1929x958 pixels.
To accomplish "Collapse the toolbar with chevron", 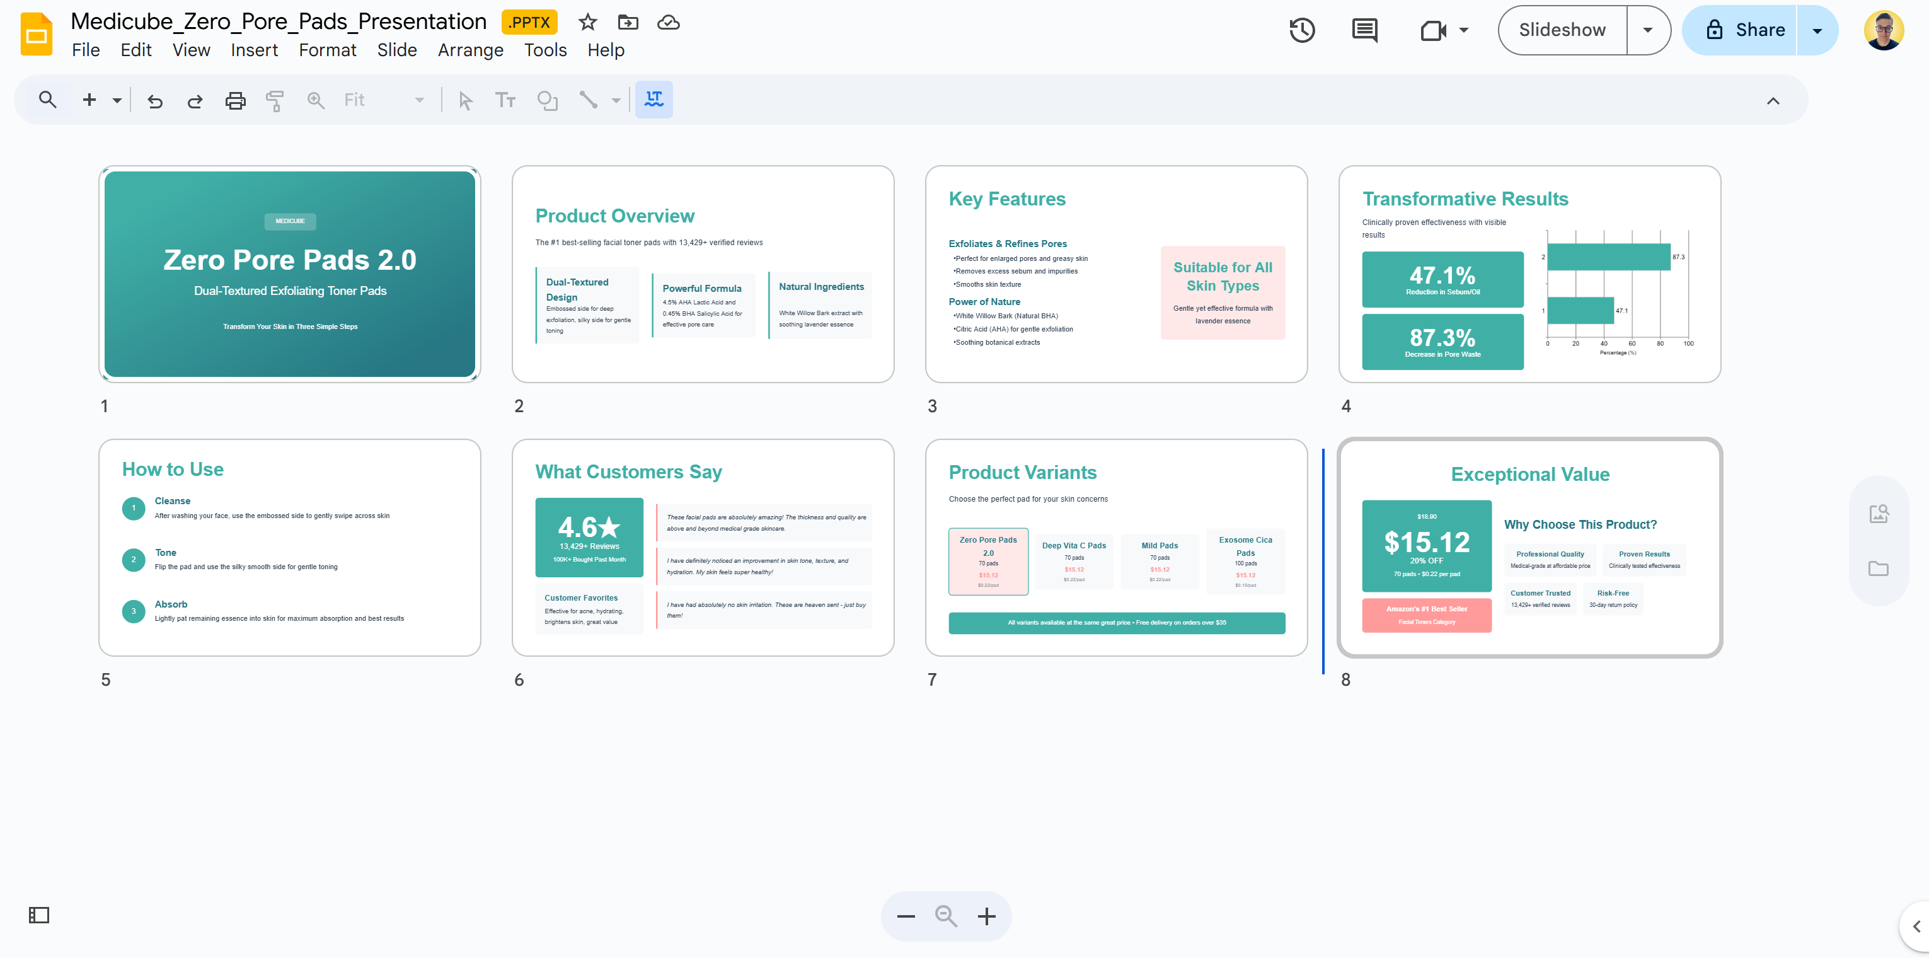I will [x=1773, y=100].
